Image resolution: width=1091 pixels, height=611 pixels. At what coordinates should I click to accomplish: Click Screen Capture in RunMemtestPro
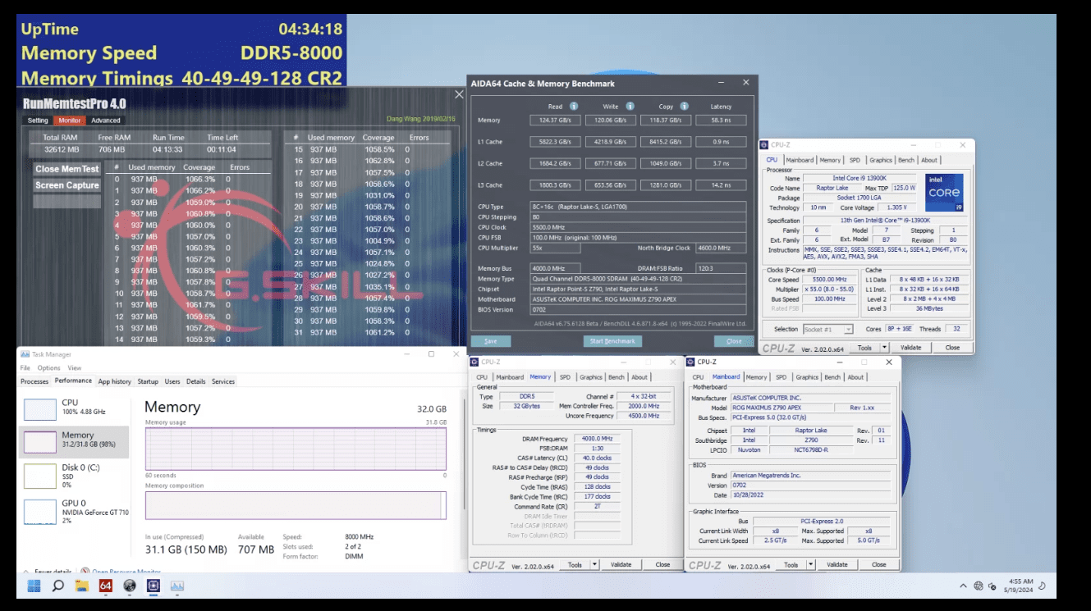(x=67, y=185)
